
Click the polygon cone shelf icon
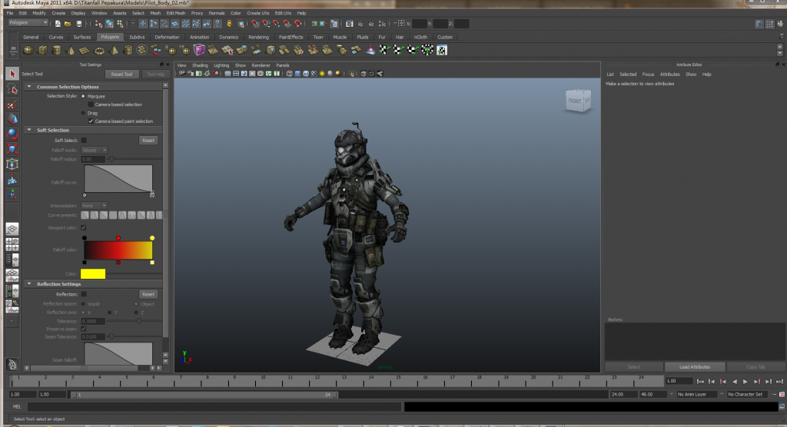tap(71, 50)
